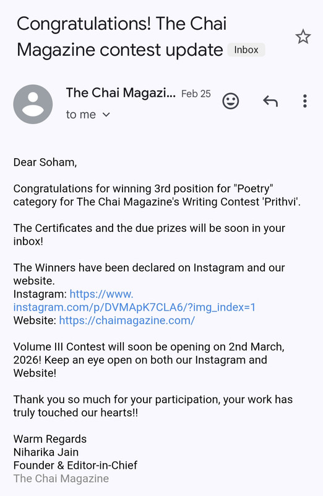Viewport: 323px width, 496px height.
Task: Visit the chaimagazine.com website link
Action: pyautogui.click(x=127, y=321)
